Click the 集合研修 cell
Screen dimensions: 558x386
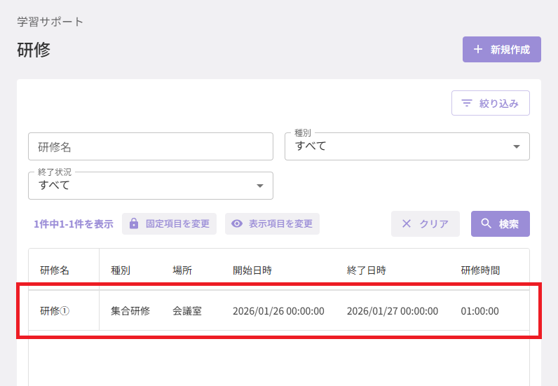[130, 311]
